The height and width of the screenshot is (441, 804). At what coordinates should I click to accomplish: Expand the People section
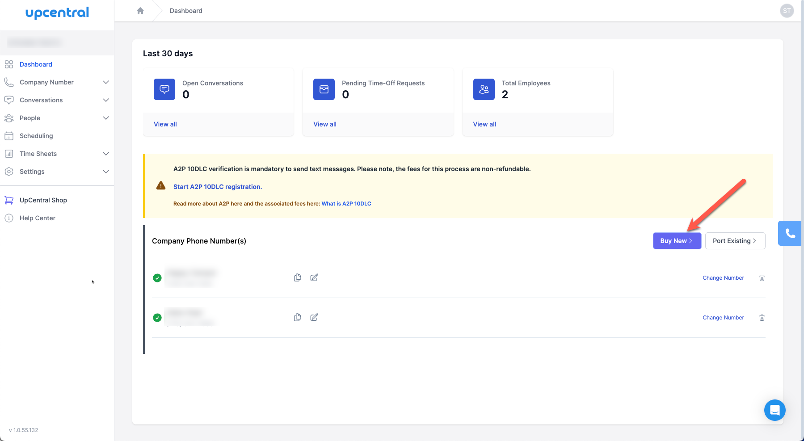[x=106, y=118]
